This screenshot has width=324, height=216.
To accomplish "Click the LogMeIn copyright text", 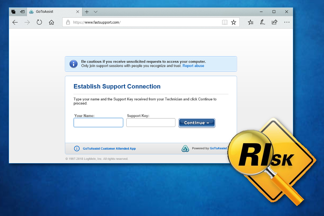I will (x=97, y=159).
